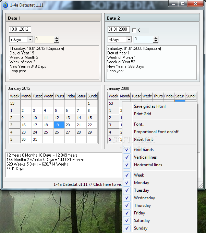This screenshot has height=233, width=206.
Task: Click 'New Year in 348 Days' line
Action: point(28,66)
